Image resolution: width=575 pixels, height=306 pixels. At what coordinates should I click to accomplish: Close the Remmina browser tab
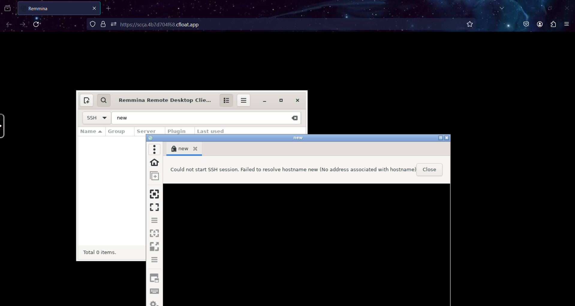click(94, 8)
